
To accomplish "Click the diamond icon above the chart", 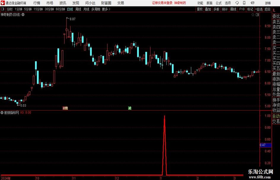I will [x=253, y=15].
